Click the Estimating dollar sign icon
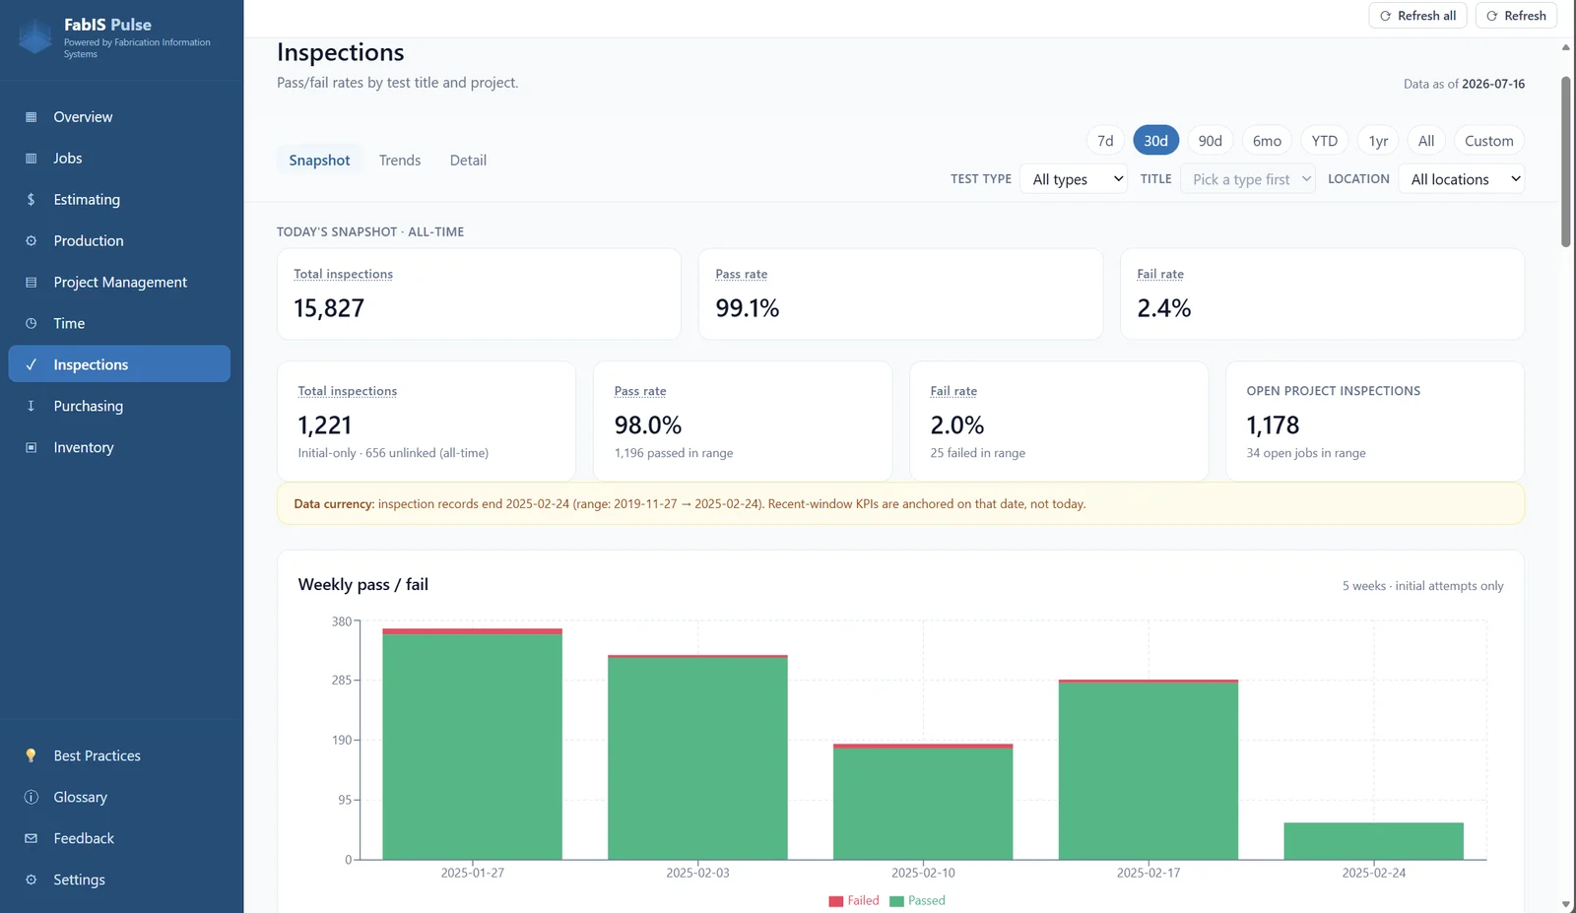Screen dimensions: 1576x913 (x=31, y=200)
